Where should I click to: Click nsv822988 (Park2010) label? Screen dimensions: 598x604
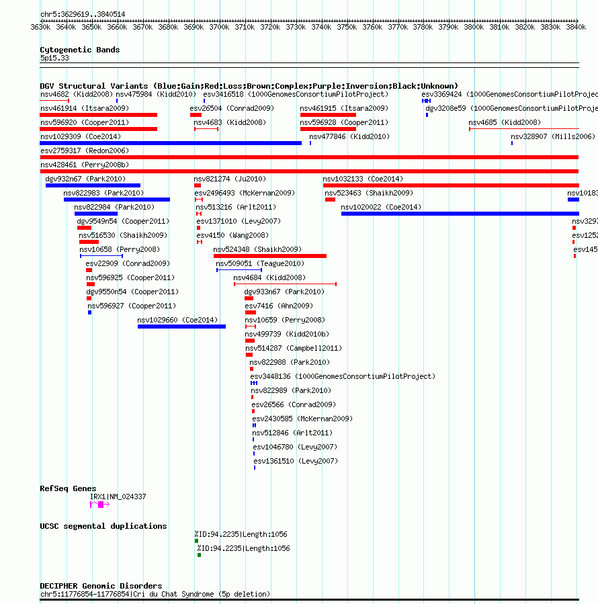coord(290,363)
